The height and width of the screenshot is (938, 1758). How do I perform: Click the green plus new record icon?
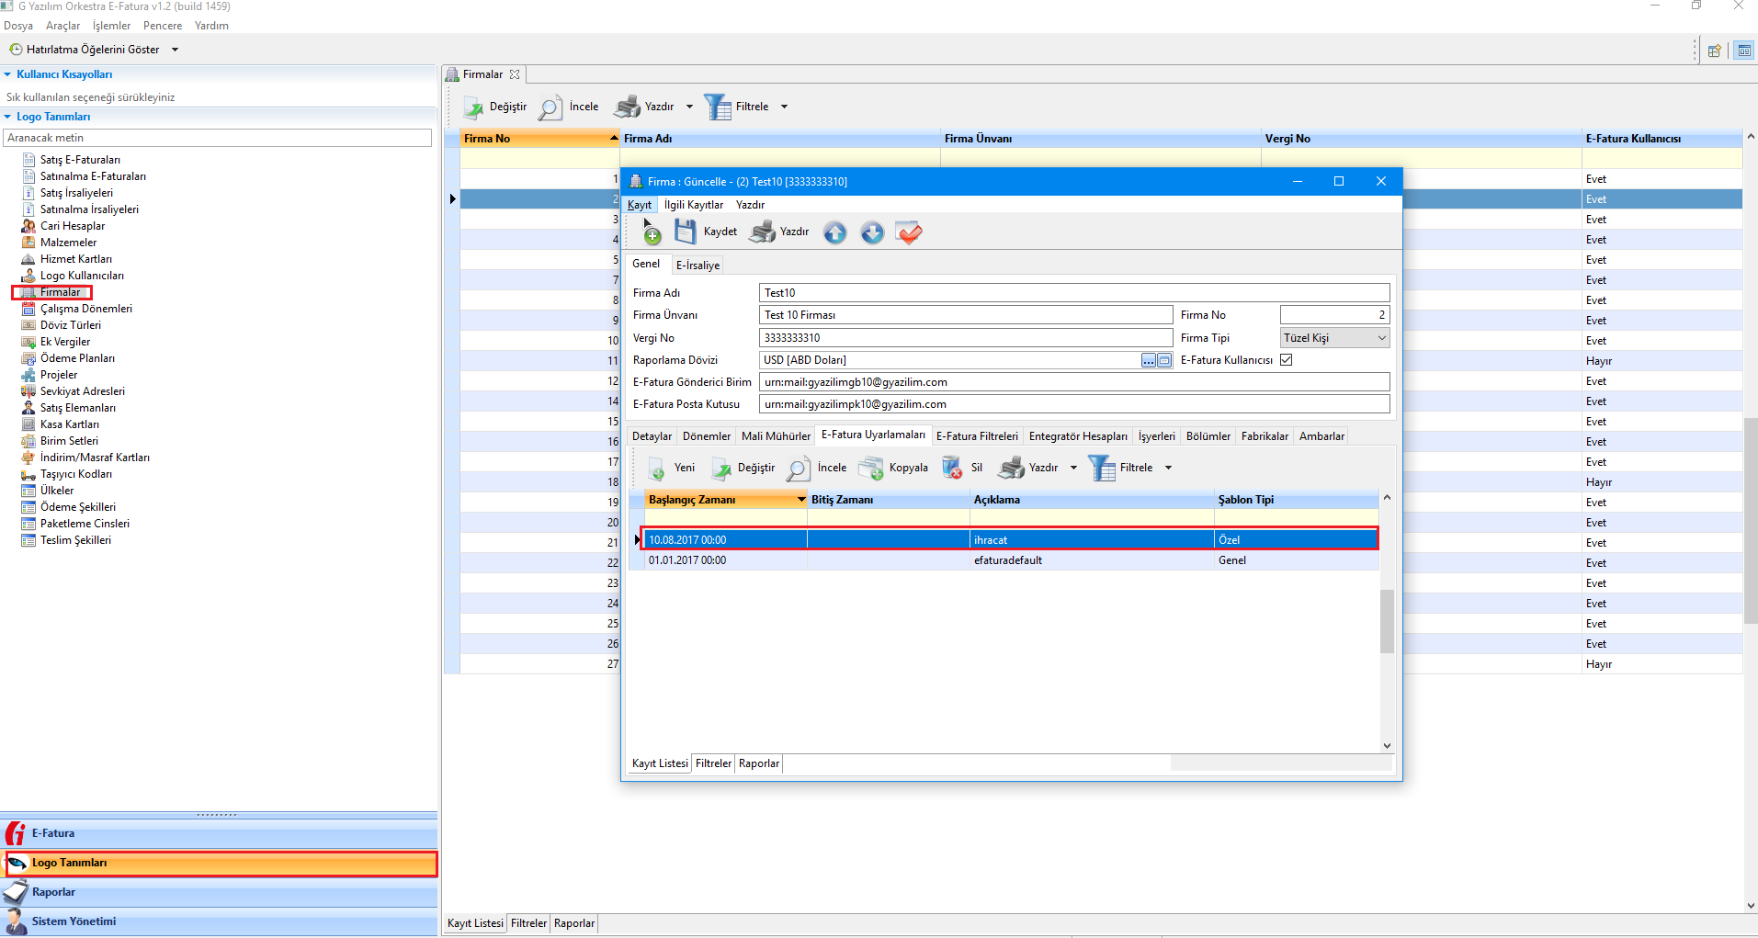[x=652, y=235]
